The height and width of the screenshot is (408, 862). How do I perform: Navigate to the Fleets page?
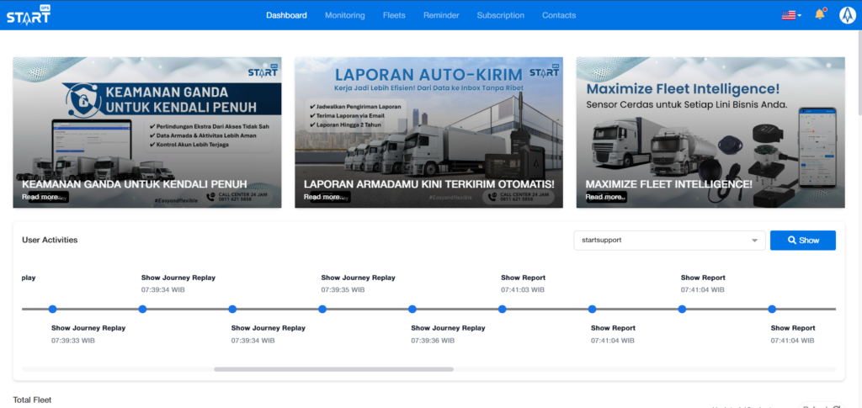(x=394, y=15)
